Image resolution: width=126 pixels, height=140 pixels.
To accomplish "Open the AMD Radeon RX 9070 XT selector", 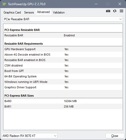I will point(30,136).
